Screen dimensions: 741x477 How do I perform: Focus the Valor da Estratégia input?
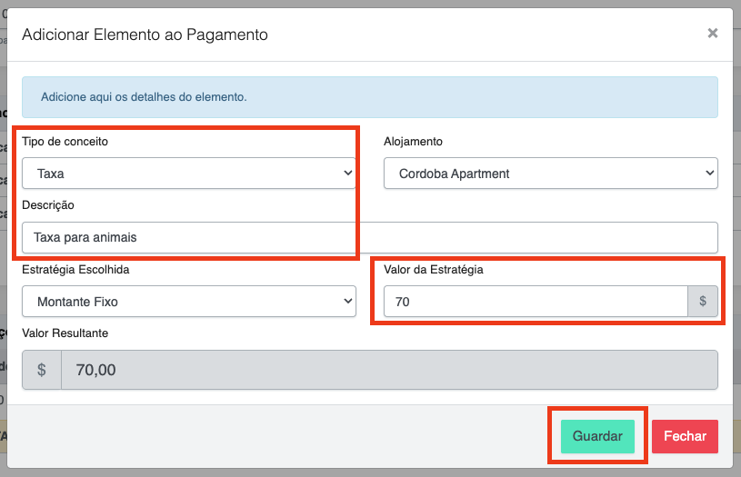pyautogui.click(x=535, y=302)
